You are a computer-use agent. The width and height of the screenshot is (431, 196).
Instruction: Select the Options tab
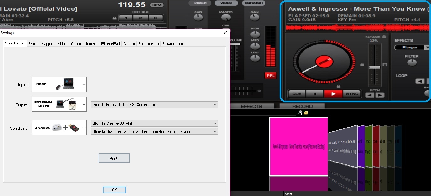(77, 44)
